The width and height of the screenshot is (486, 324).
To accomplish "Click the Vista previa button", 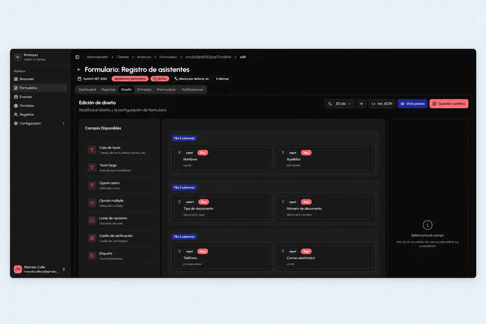I will click(412, 104).
